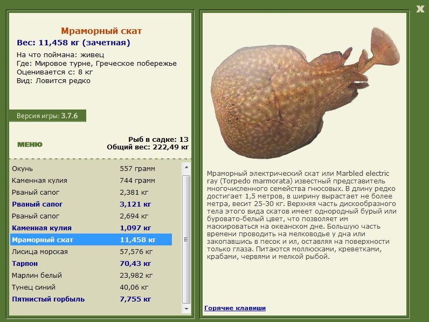Click the Вес: 11,458 кг (зачетная) line

point(73,43)
